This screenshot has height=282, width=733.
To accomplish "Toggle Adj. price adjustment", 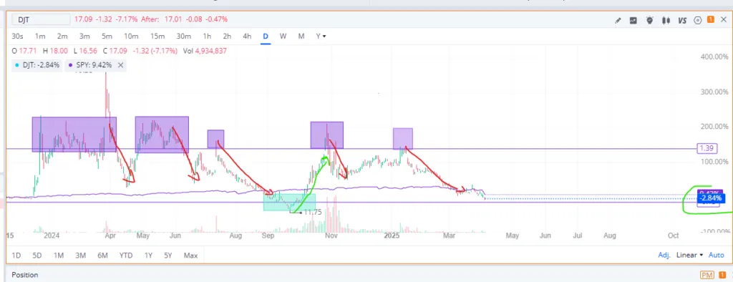I will [x=664, y=255].
